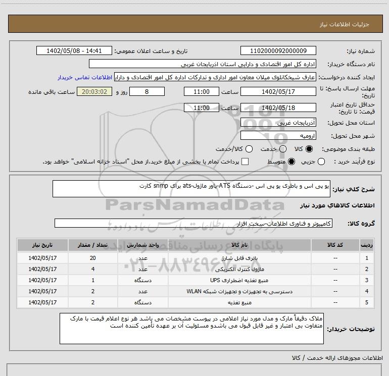389x376 pixels.
Task: Select the کالا/خدمت radio button
Action: [x=249, y=149]
